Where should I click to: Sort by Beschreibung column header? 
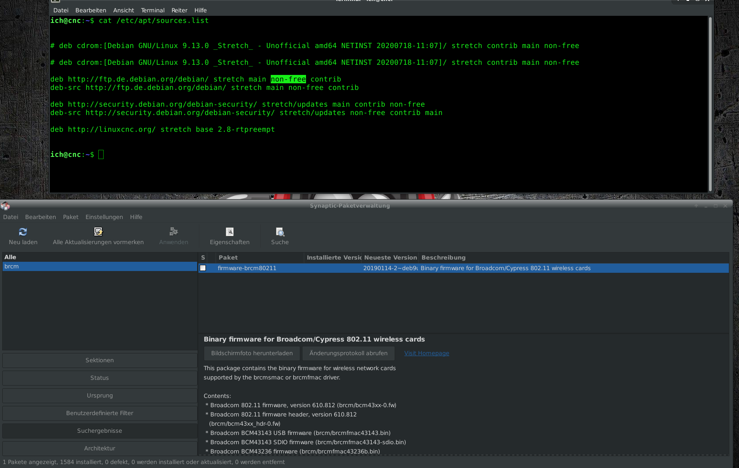[x=573, y=257]
